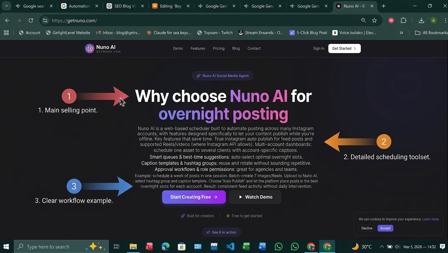448x253 pixels.
Task: Bookmark this page with the star icon
Action: click(x=374, y=20)
